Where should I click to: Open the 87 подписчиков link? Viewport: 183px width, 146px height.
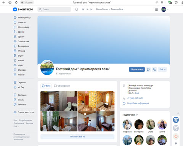tap(63, 73)
